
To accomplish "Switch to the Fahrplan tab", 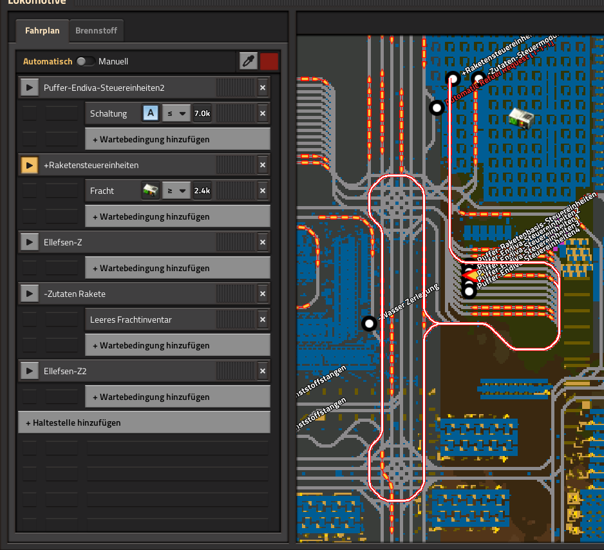I will (42, 31).
